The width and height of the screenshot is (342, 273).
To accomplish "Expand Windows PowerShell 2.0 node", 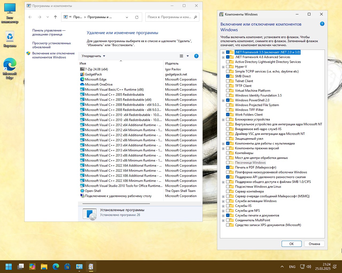I will 223,100.
